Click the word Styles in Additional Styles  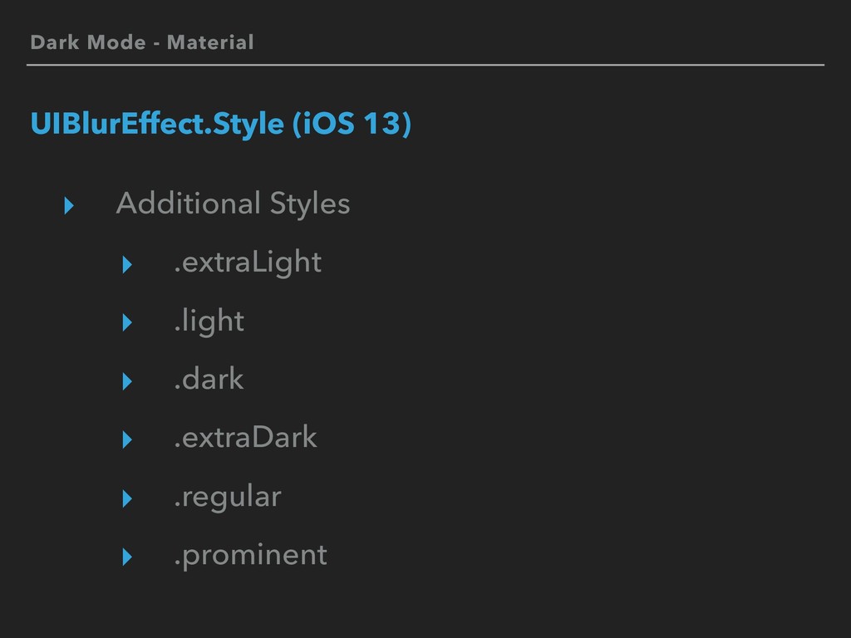[x=310, y=204]
